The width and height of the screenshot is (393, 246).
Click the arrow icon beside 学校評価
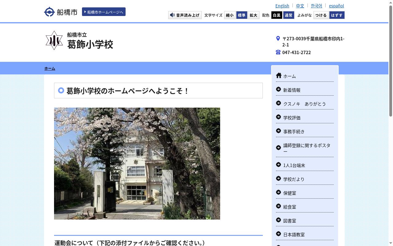tap(278, 117)
